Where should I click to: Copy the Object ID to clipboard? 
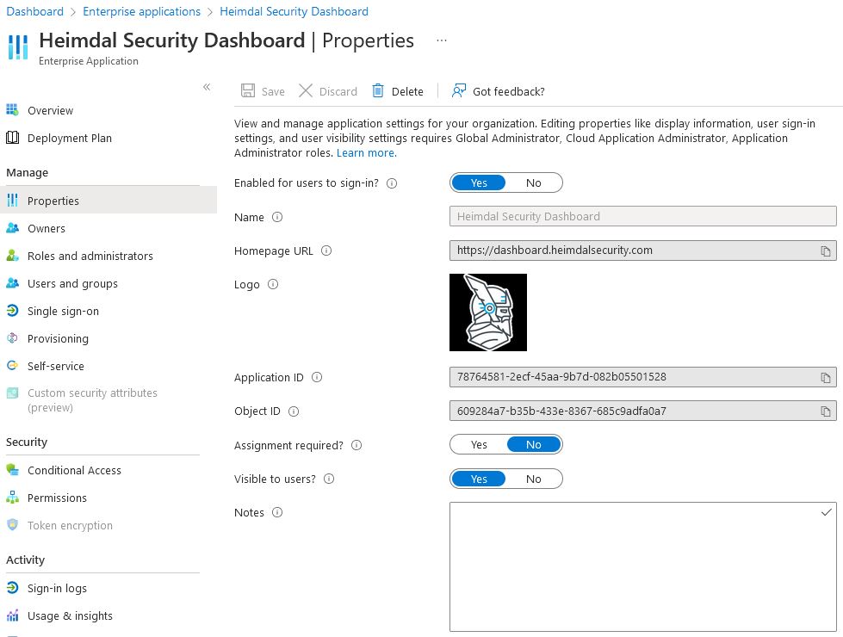(825, 411)
